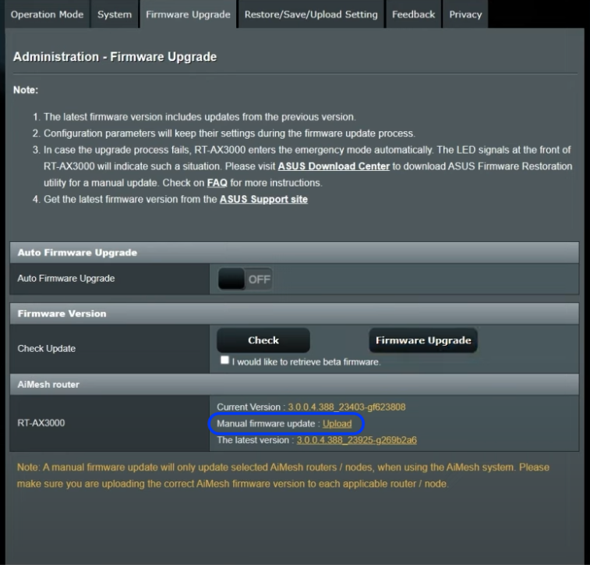Click the Firmware Upgrade button
Viewport: 590px width, 565px height.
point(423,340)
